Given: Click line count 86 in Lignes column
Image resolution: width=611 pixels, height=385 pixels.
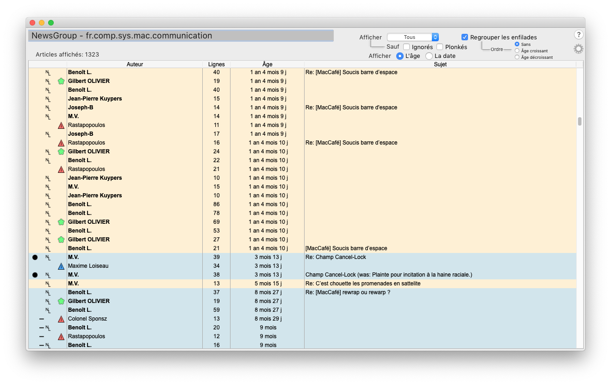Looking at the screenshot, I should [216, 204].
